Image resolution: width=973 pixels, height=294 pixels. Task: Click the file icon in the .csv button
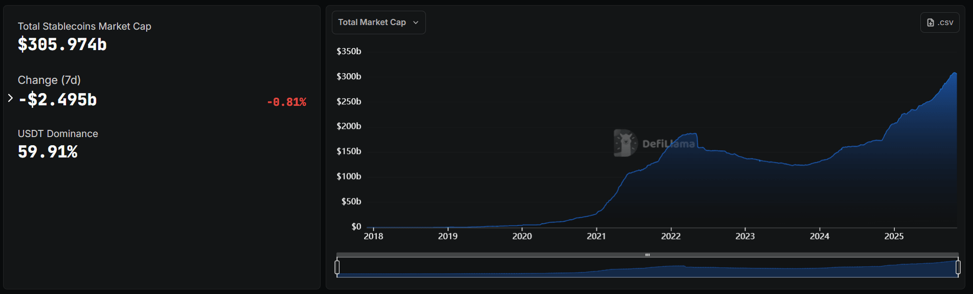coord(931,22)
